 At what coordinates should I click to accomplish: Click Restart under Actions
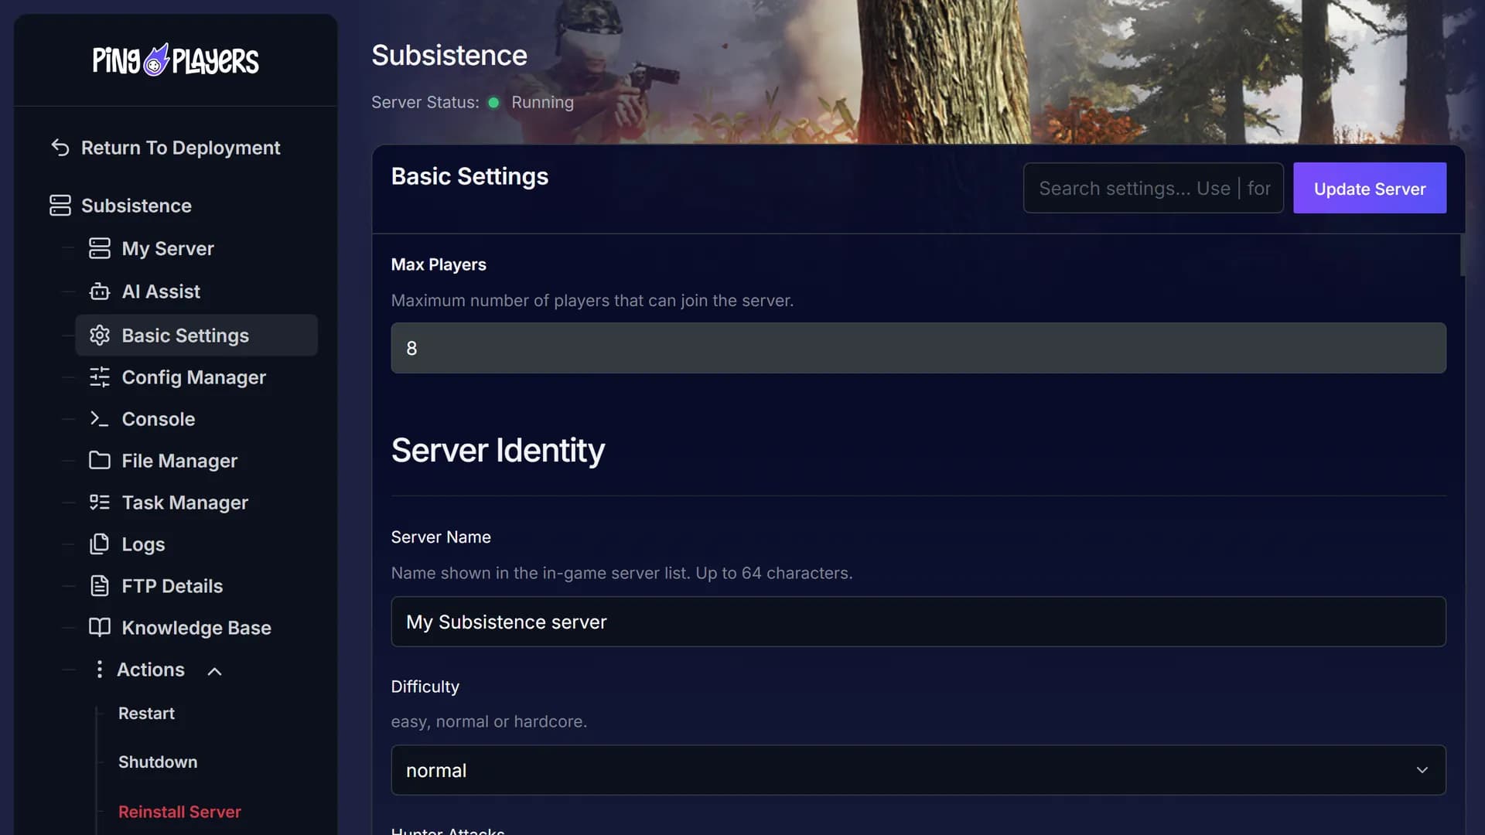coord(146,713)
